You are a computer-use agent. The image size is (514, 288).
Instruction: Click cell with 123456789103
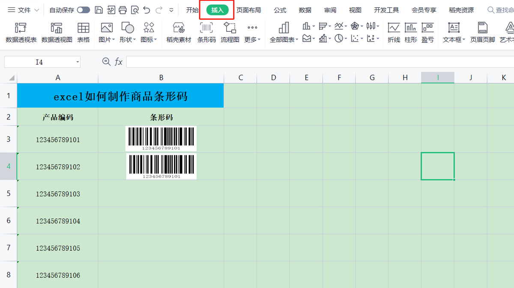pos(58,194)
